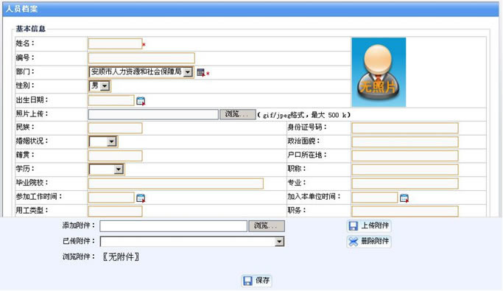This screenshot has width=503, height=291.
Task: Click 浏览 button for 添加附件
Action: click(267, 226)
